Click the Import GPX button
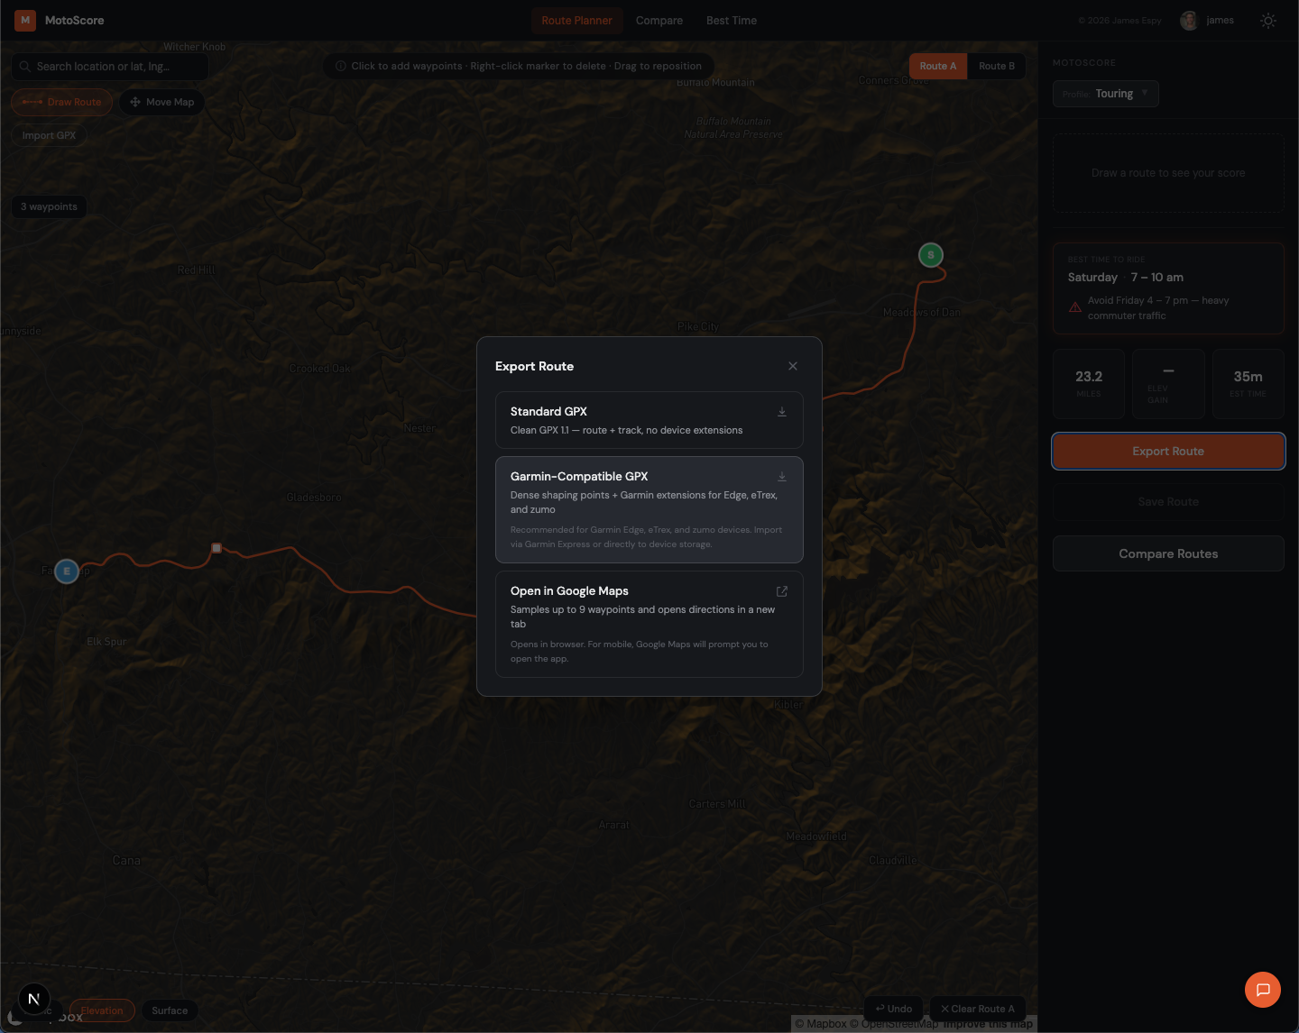 click(x=48, y=134)
